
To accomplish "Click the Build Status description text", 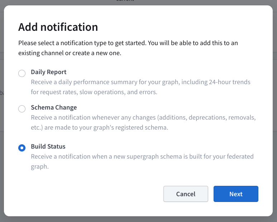I will (142, 161).
